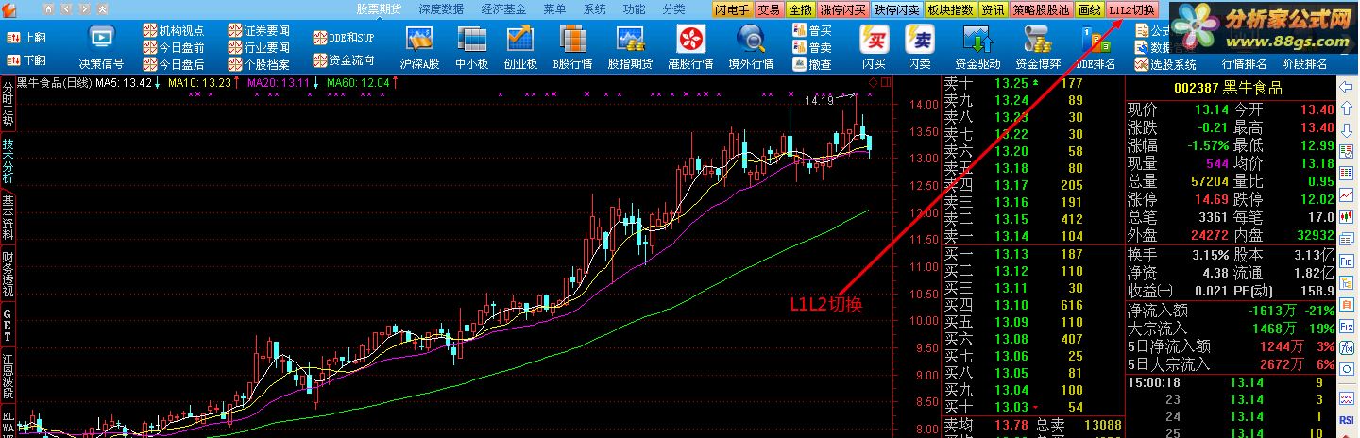Click the down arrow on right sidebar
This screenshot has width=1360, height=438.
pyautogui.click(x=1346, y=130)
